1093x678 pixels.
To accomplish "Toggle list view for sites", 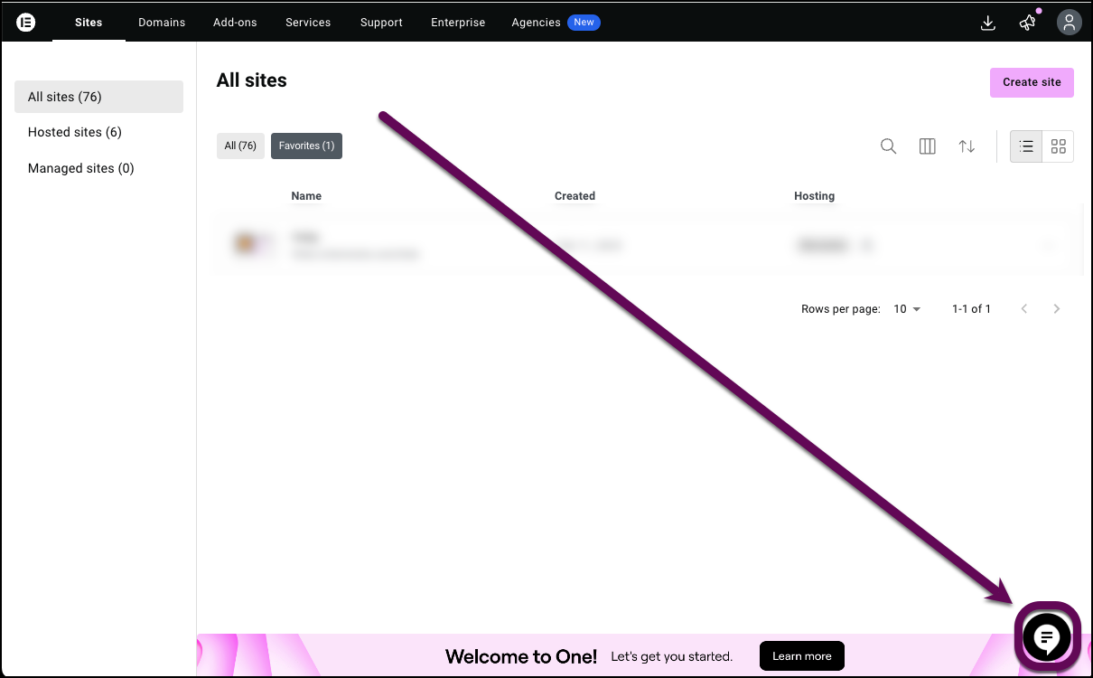I will [1025, 146].
